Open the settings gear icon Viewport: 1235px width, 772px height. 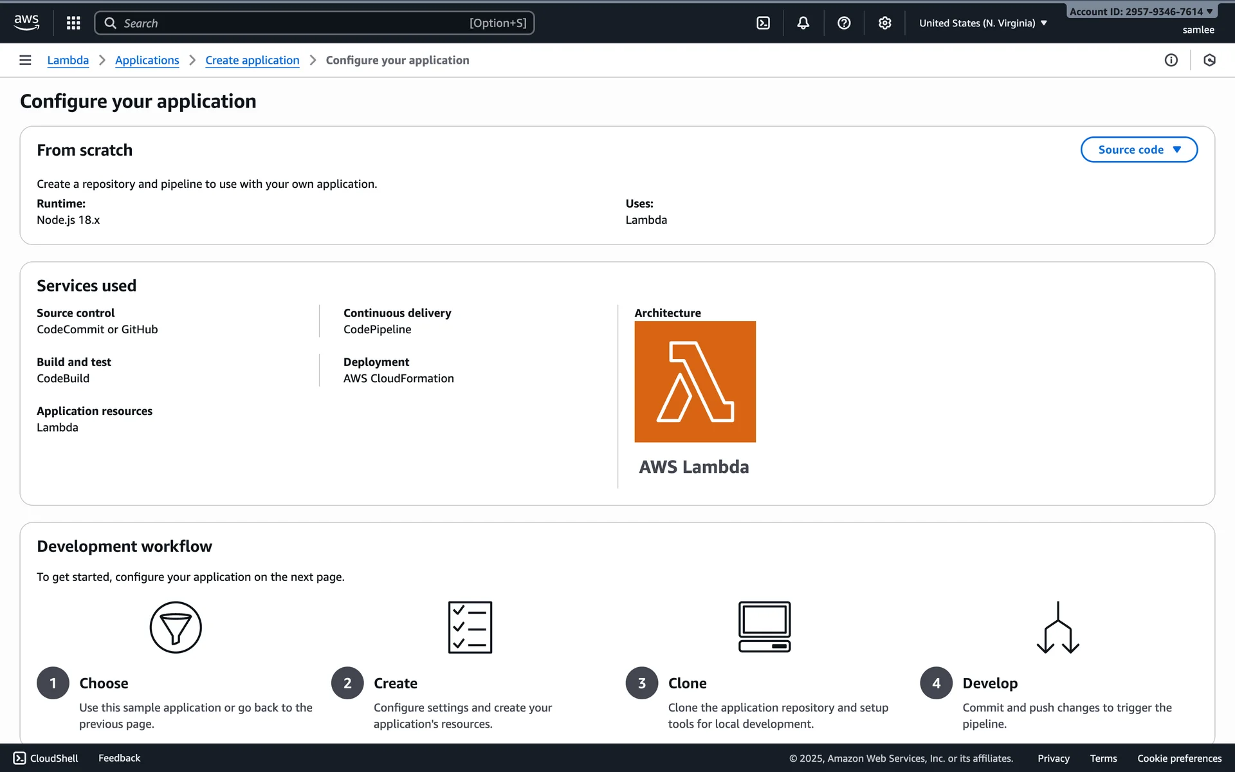coord(885,23)
